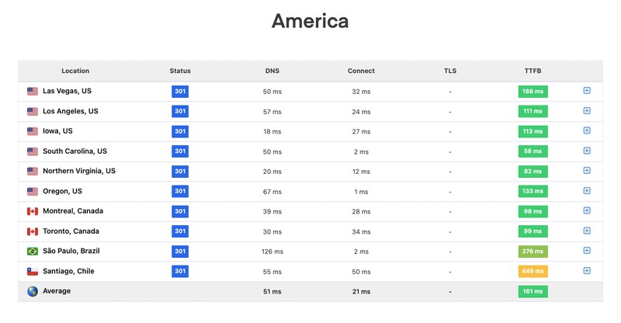The image size is (621, 323).
Task: Click the Chile flag beside Santiago
Action: pos(33,272)
